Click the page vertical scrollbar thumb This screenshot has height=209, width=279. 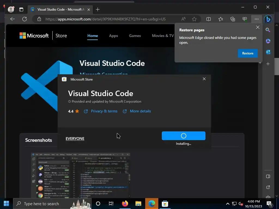point(277,67)
